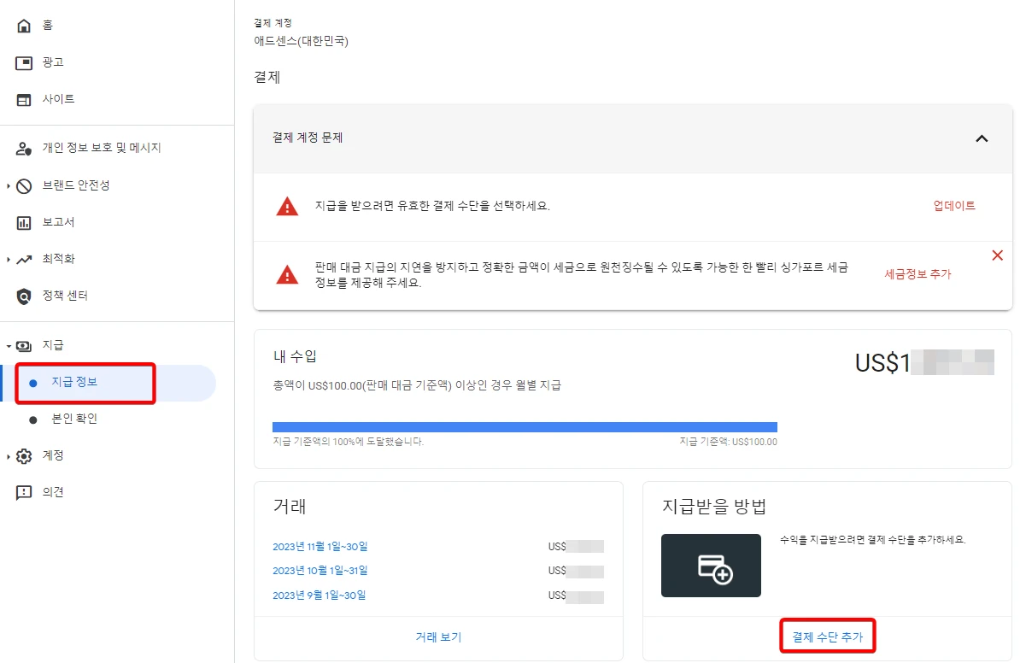This screenshot has height=663, width=1026.
Task: Click the 사이트 sites icon
Action: tap(22, 98)
